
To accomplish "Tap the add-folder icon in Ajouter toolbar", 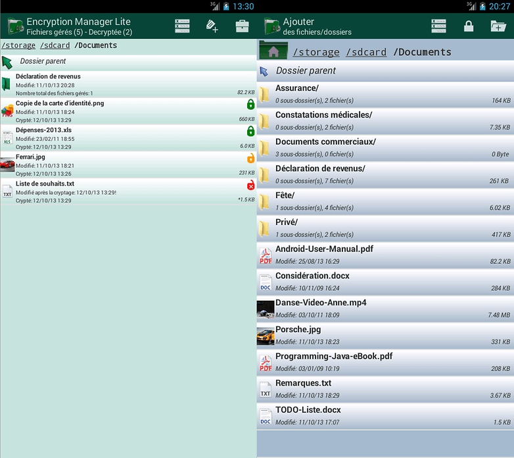I will pos(498,26).
